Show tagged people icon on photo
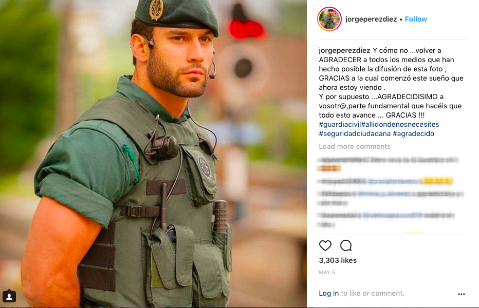479x308 pixels. click(9, 296)
